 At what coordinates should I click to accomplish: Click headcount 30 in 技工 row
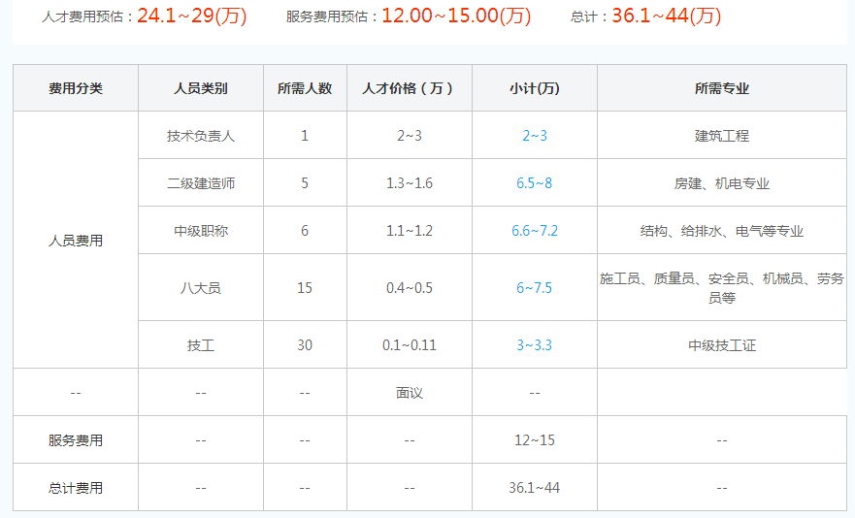pyautogui.click(x=305, y=345)
